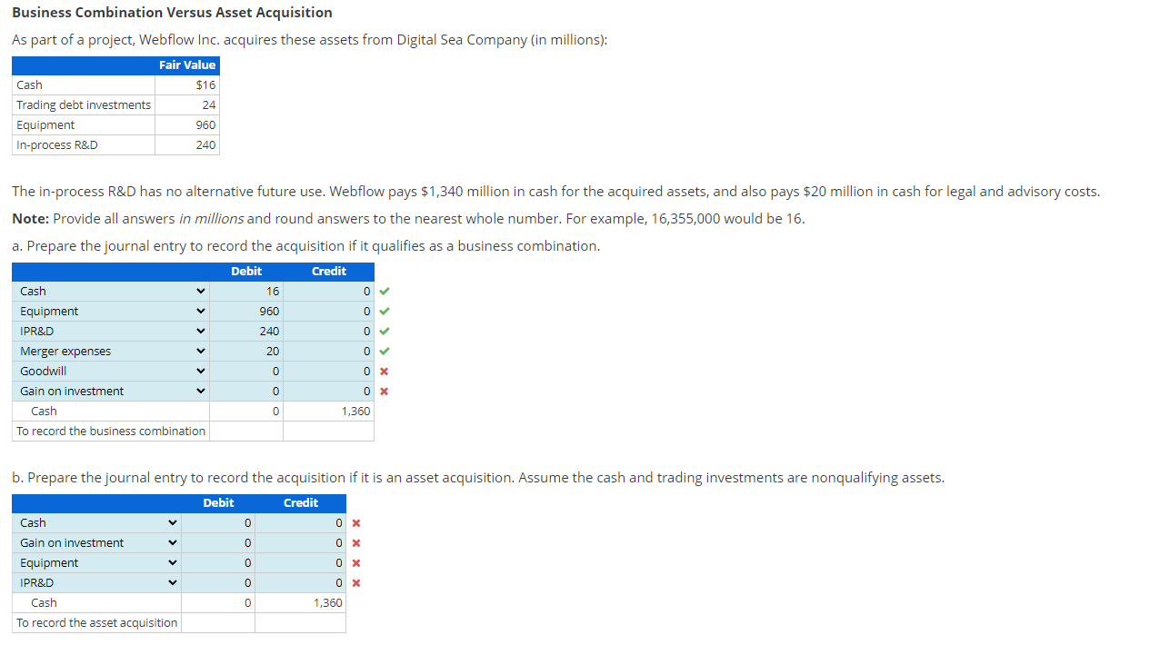The width and height of the screenshot is (1160, 645).
Task: Edit the Gain on investment debit field, part a
Action: (246, 392)
